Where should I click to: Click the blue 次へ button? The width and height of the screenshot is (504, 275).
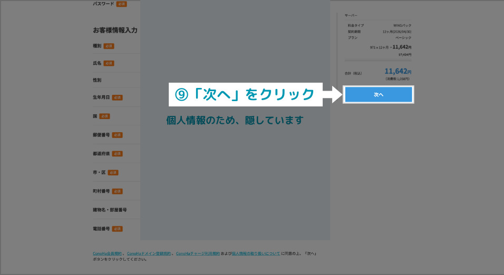click(x=379, y=94)
